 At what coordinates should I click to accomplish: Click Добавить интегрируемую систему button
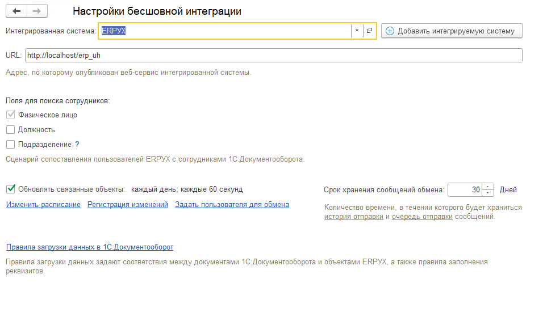[452, 31]
